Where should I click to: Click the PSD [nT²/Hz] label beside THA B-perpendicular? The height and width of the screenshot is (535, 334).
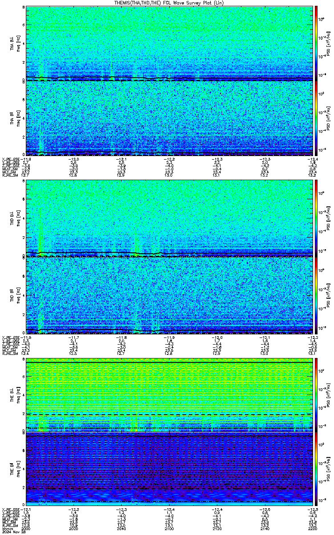(x=328, y=43)
